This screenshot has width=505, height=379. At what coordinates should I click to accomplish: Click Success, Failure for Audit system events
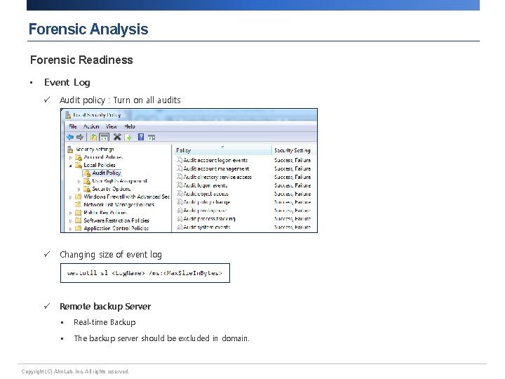pos(292,227)
